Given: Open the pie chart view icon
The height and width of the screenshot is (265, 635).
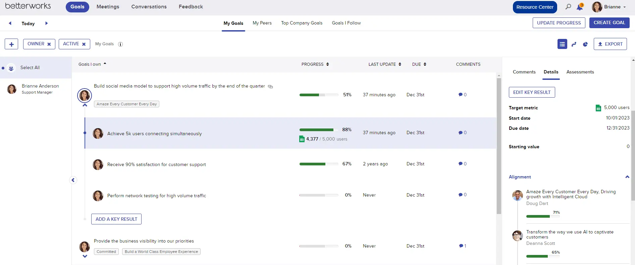Looking at the screenshot, I should point(585,44).
